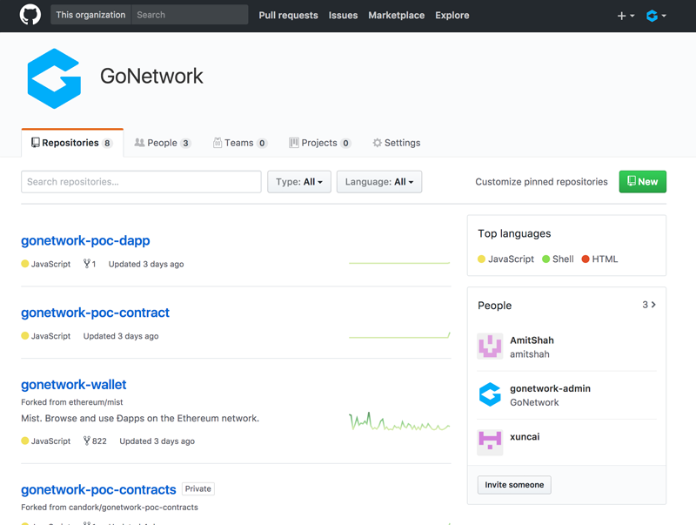
Task: Click the People tab icon
Action: [139, 143]
